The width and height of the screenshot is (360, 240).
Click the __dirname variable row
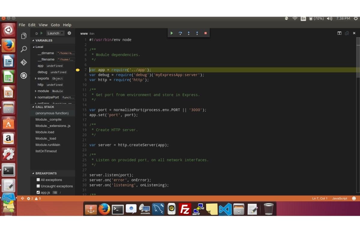(x=53, y=53)
